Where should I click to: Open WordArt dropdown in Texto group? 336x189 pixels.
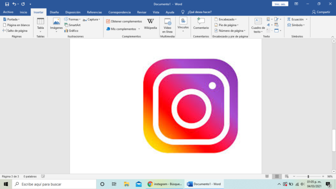[x=269, y=25]
